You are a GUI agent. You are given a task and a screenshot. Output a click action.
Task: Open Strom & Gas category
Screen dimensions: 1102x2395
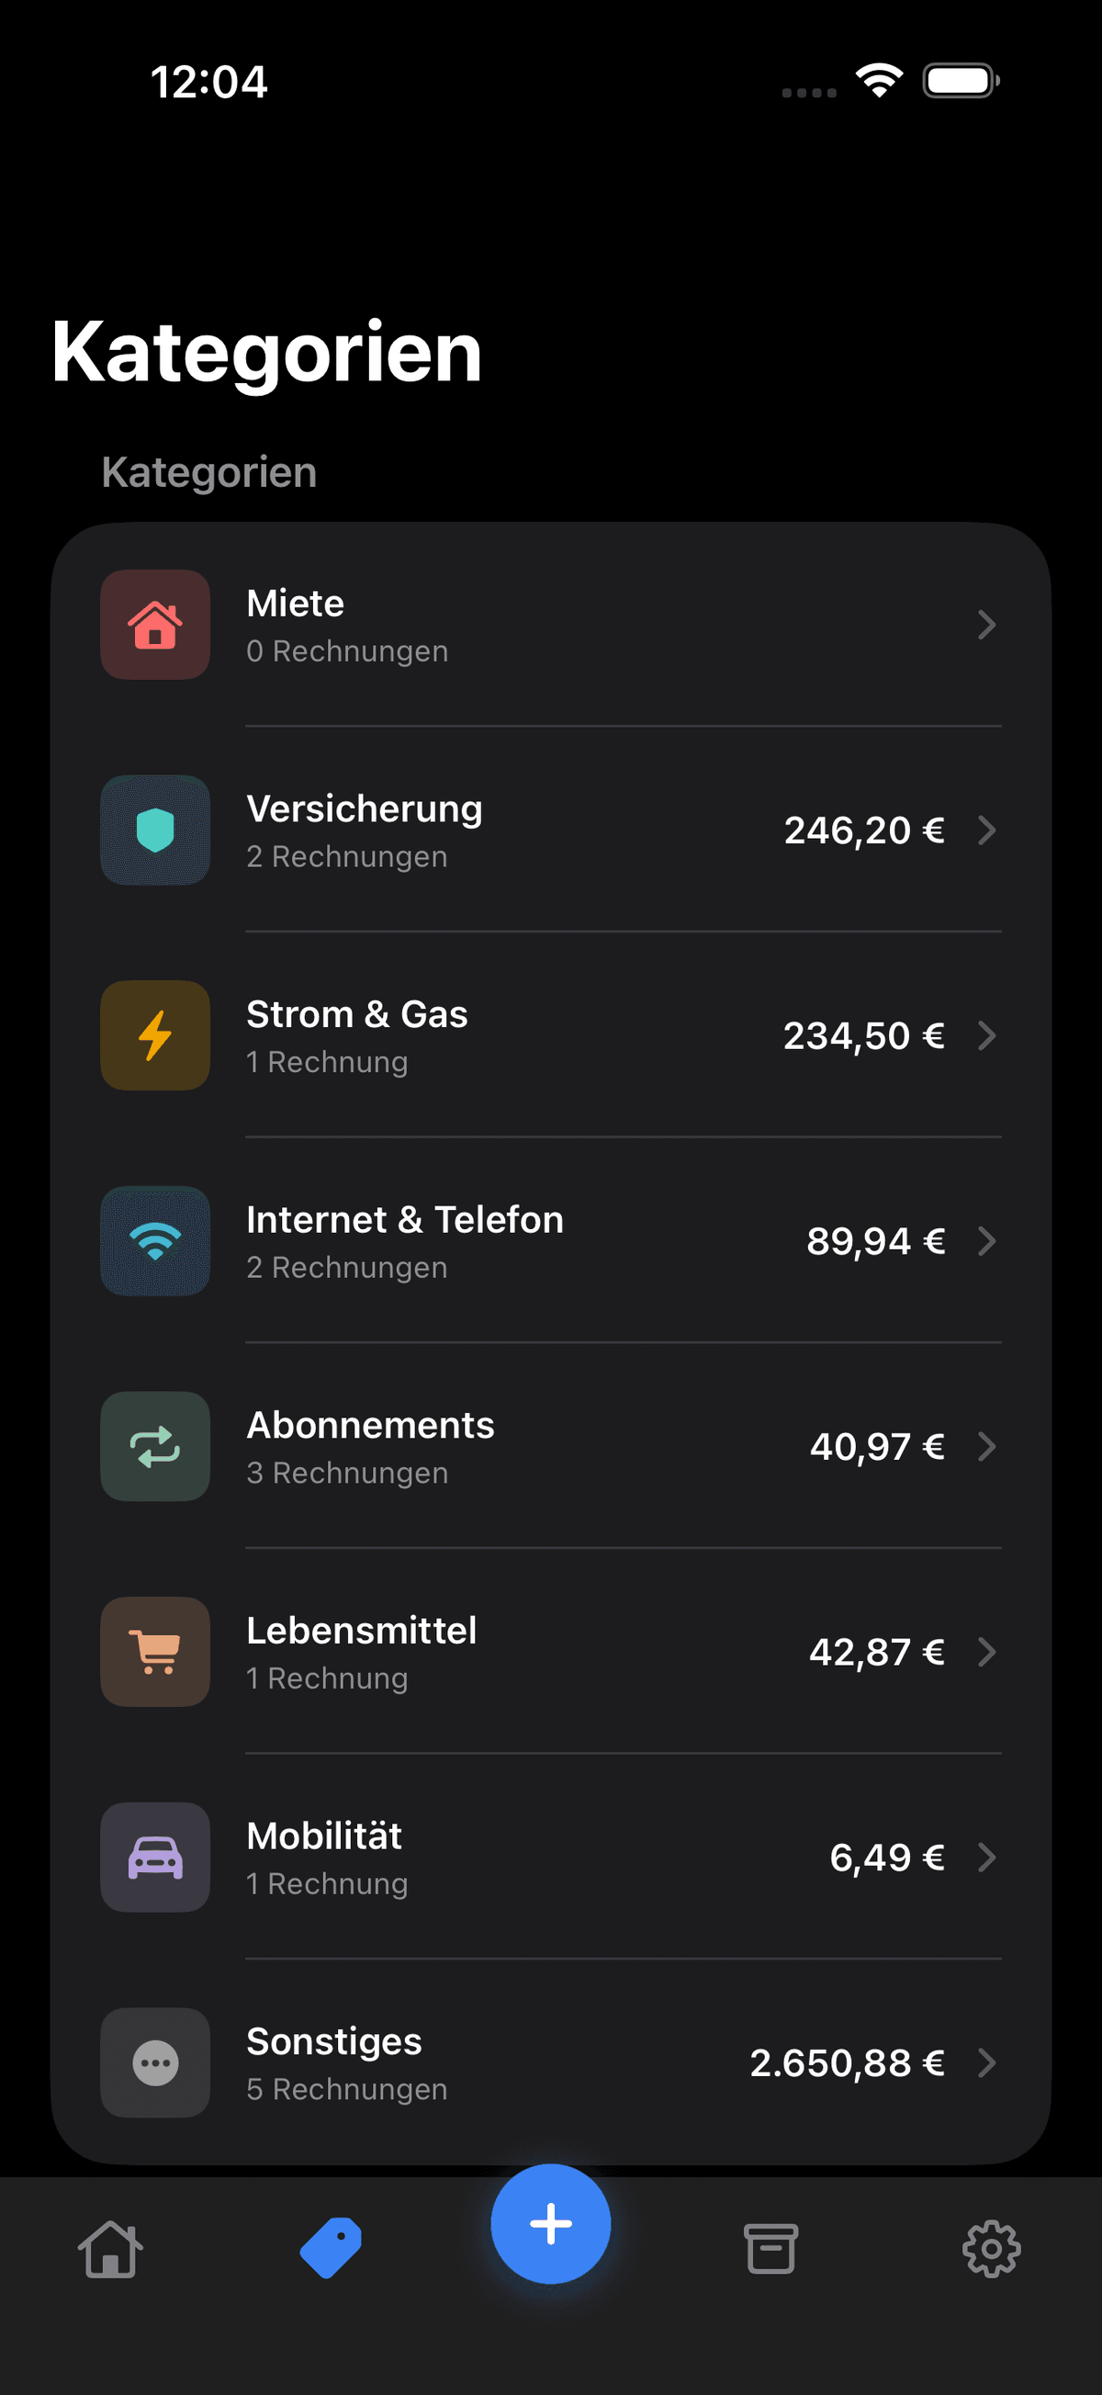click(x=551, y=1035)
